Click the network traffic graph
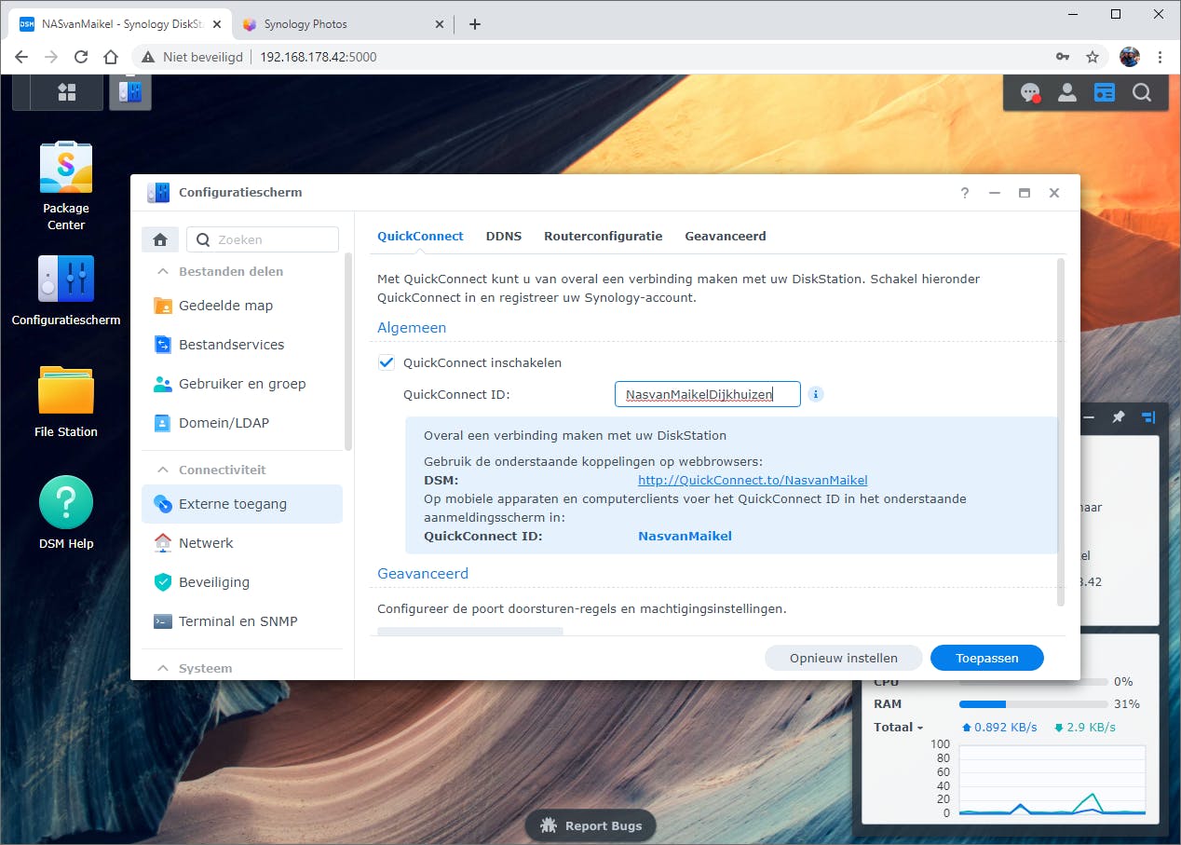Screen dimensions: 1181x845 coord(1052,781)
